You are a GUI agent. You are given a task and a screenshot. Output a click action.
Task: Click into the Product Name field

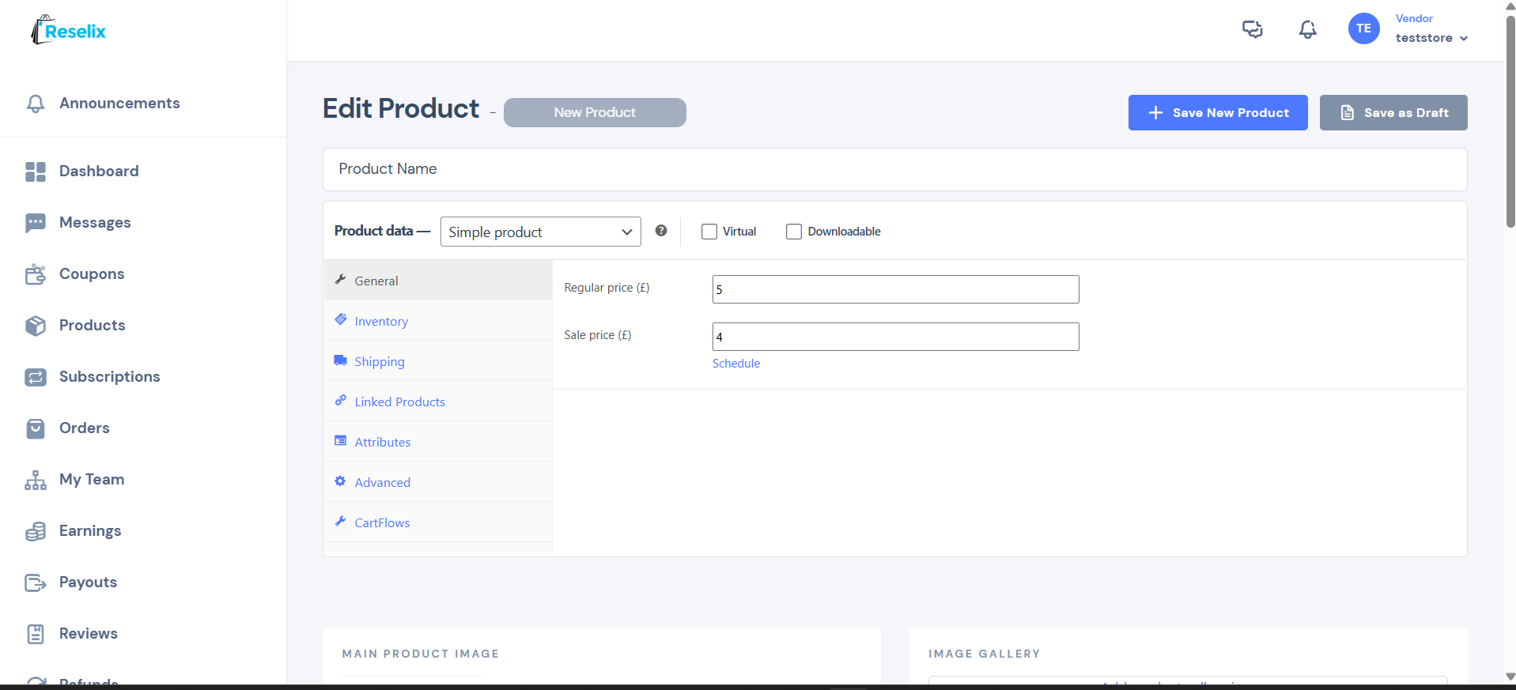(x=894, y=169)
